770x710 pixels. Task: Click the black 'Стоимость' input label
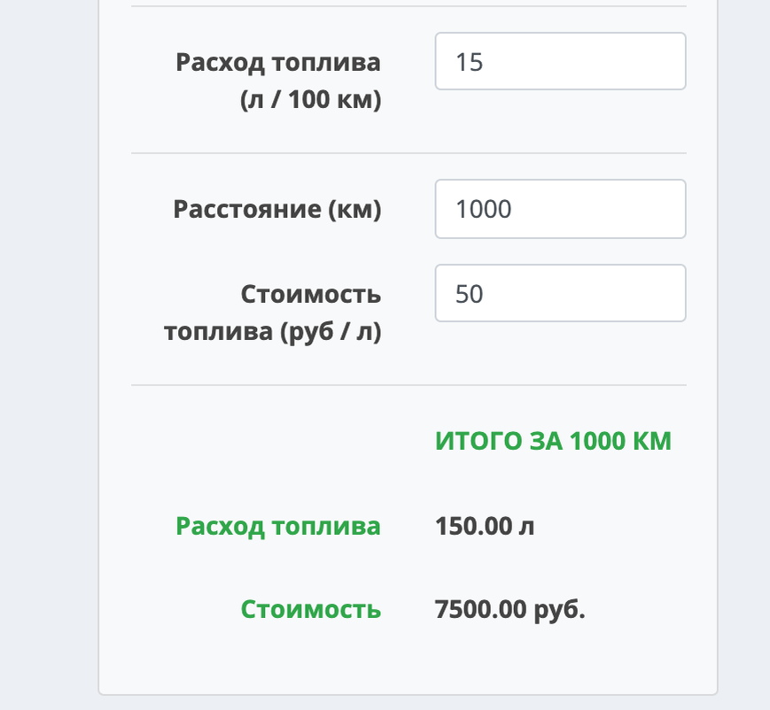pyautogui.click(x=310, y=294)
